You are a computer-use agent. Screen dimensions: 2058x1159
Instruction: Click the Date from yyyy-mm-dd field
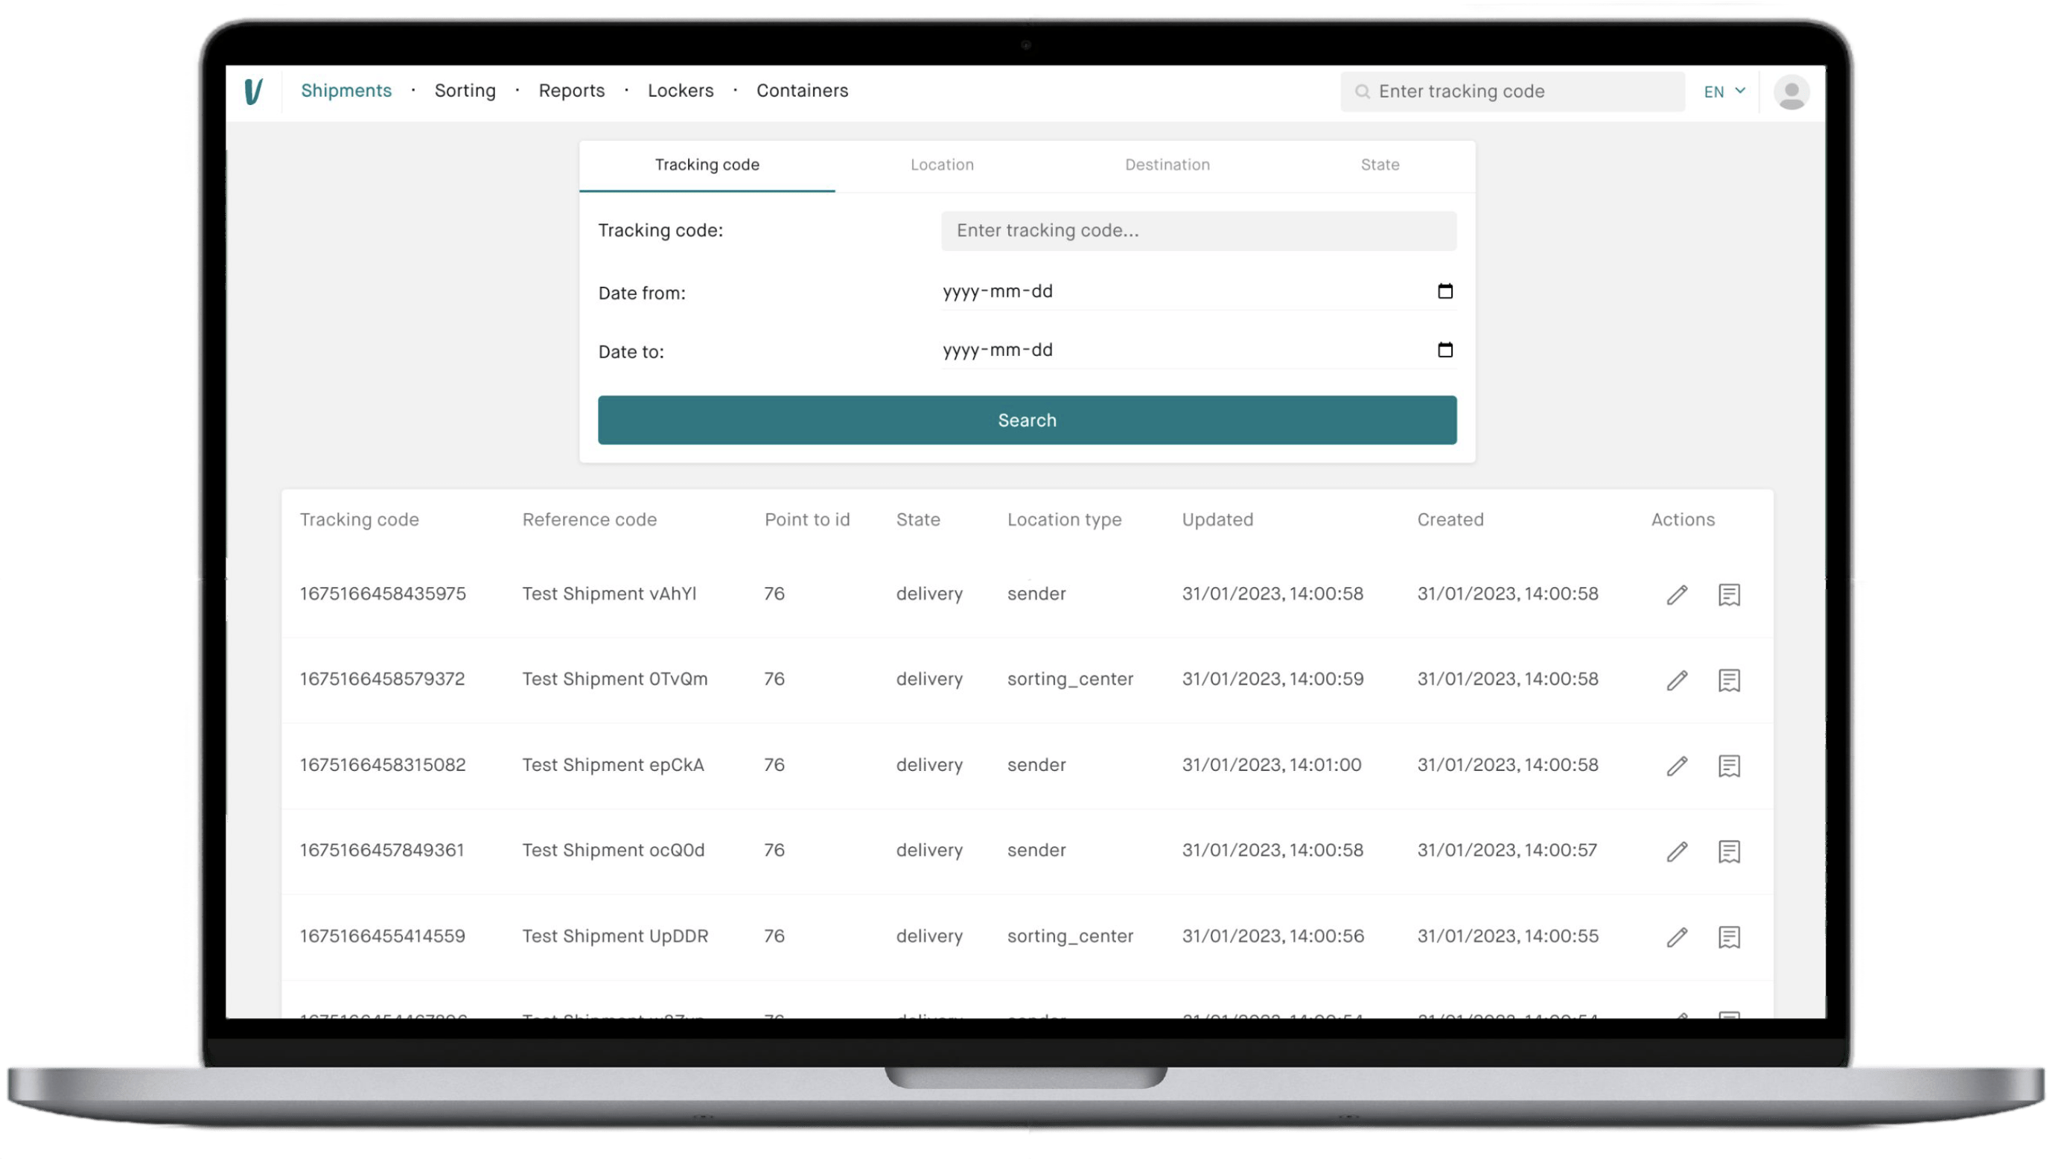[1198, 292]
